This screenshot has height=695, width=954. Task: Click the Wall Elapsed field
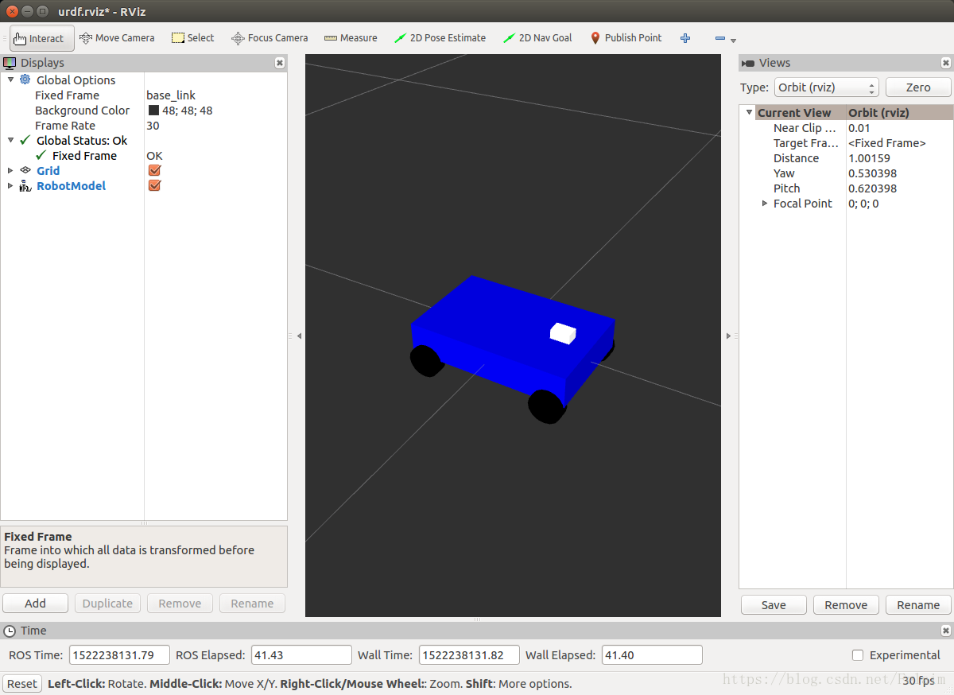(x=652, y=655)
